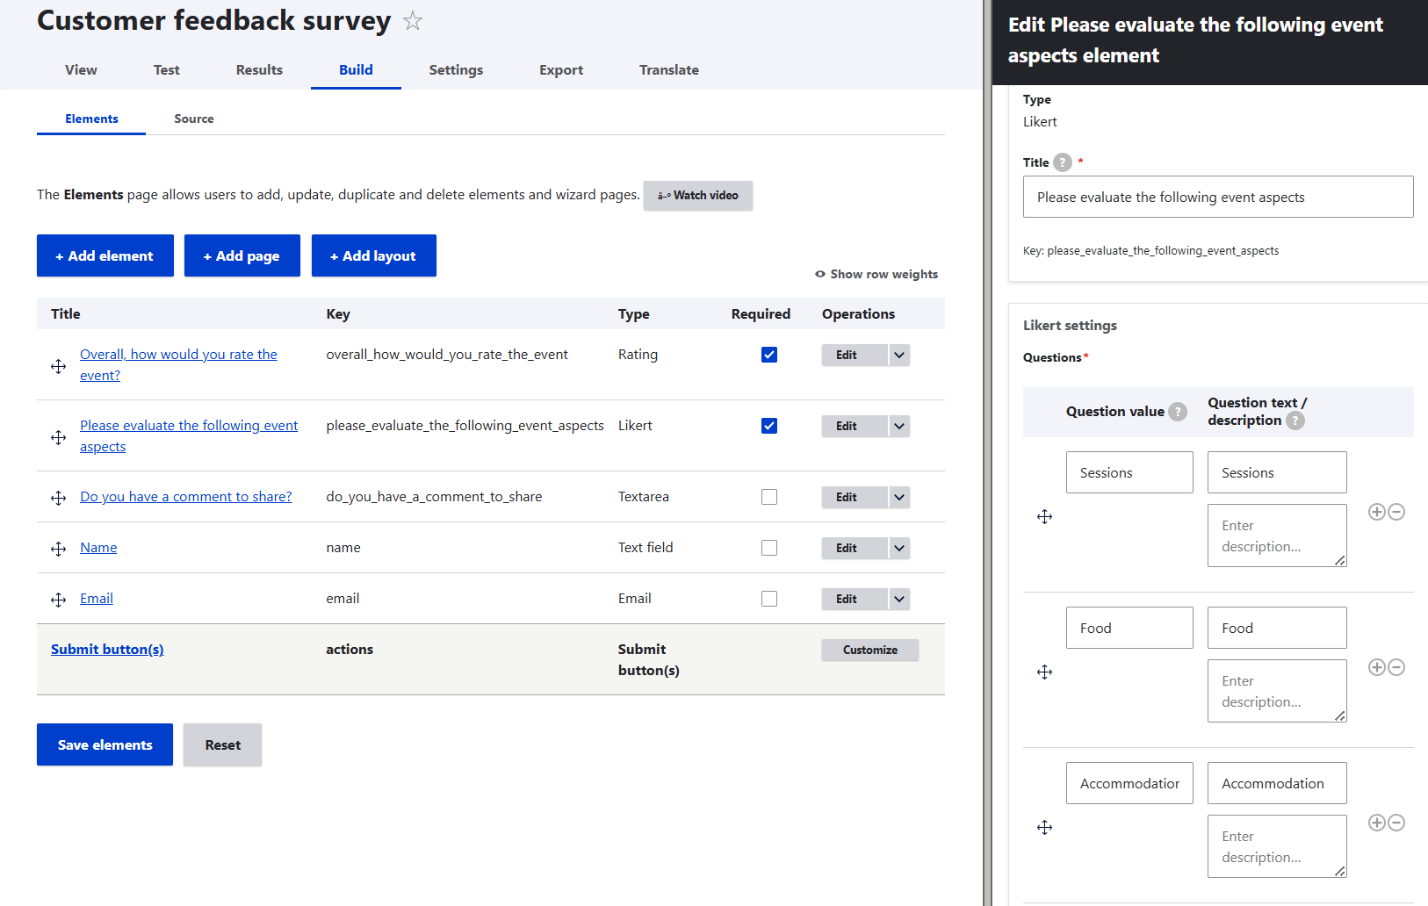Select the Build tab
Viewport: 1428px width, 906px height.
tap(356, 70)
